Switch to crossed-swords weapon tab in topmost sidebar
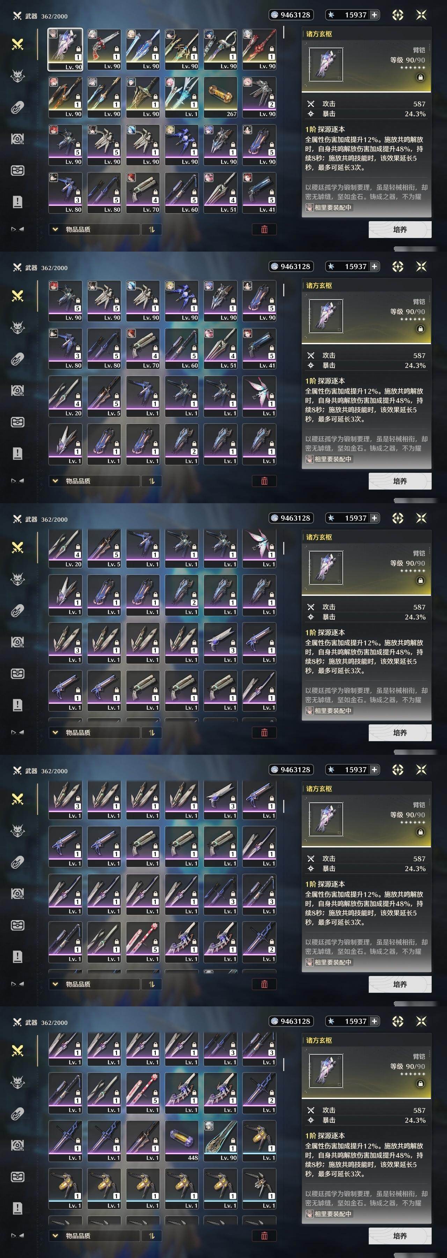The height and width of the screenshot is (1258, 447). coord(17,44)
